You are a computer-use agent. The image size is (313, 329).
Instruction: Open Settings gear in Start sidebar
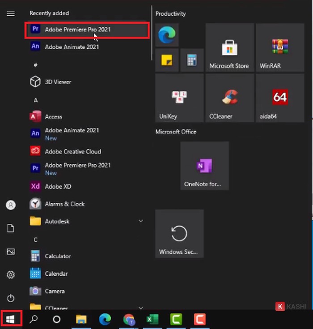(11, 274)
